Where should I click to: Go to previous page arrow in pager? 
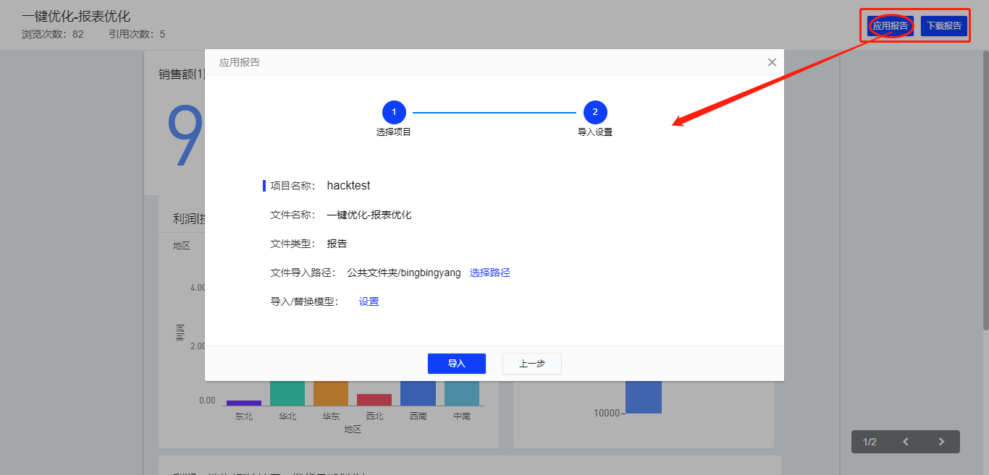point(906,442)
